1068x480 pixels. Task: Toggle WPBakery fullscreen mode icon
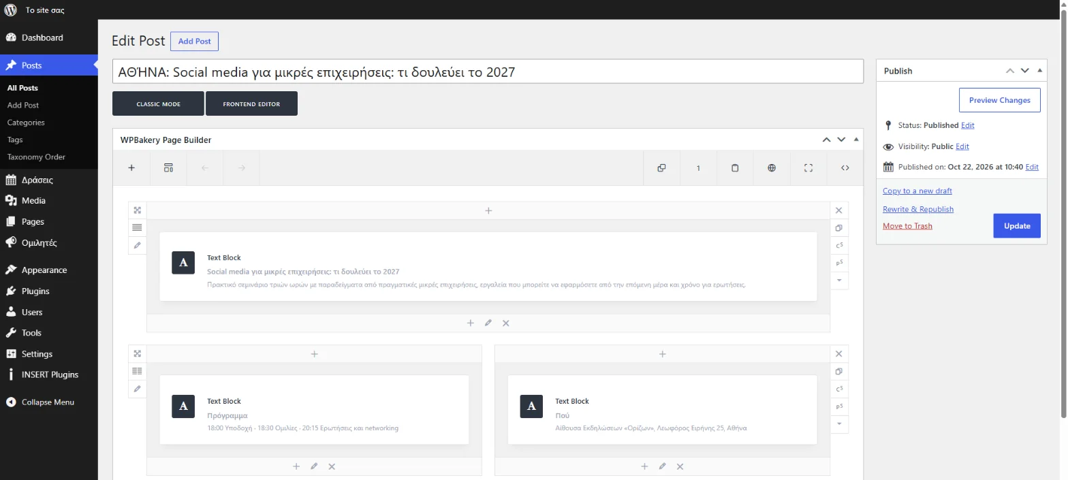coord(808,167)
